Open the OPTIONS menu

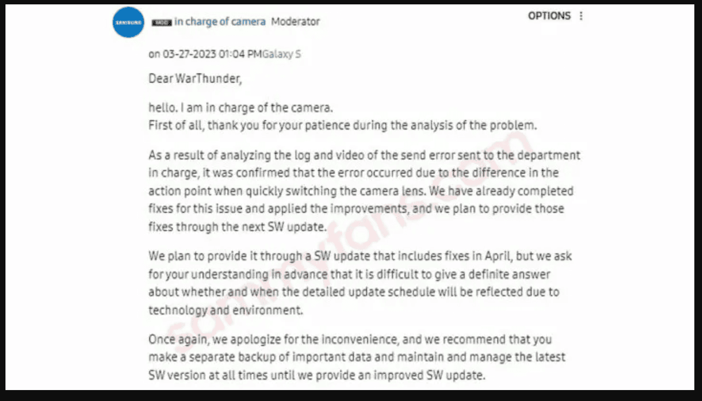549,16
